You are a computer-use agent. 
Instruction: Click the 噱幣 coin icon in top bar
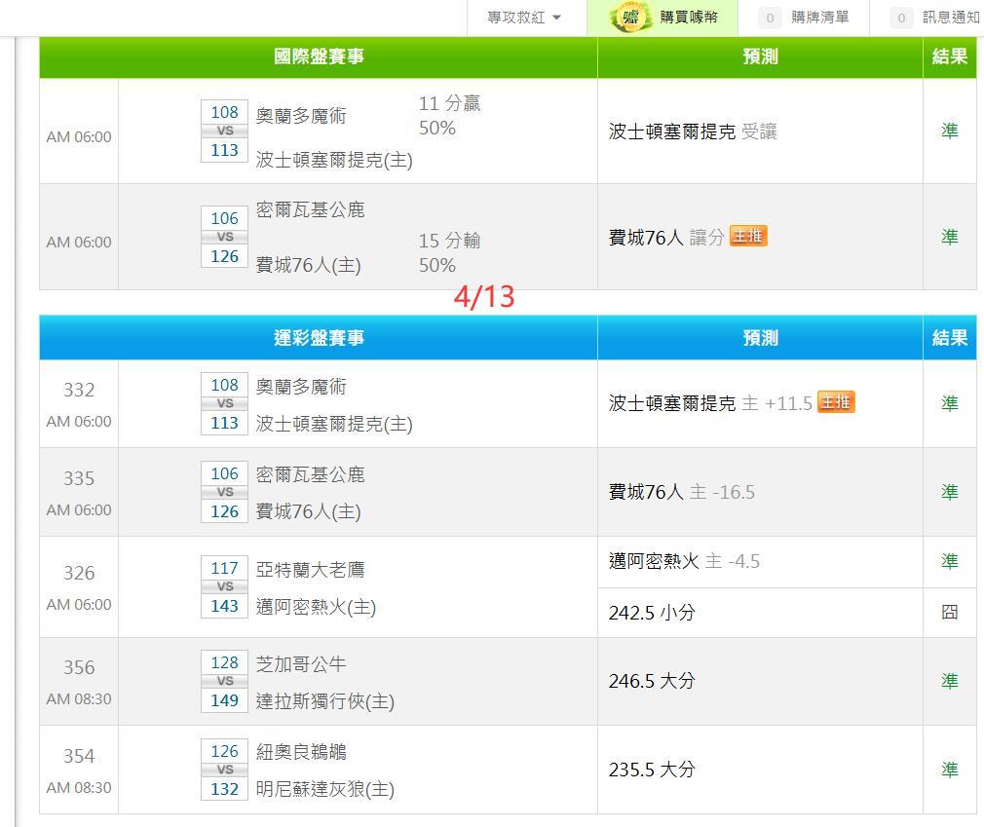pos(631,18)
